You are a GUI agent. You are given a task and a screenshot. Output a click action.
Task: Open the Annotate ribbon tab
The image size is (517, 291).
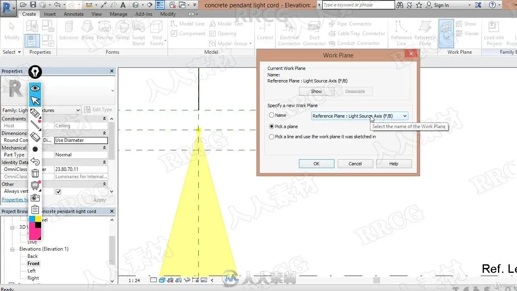tap(74, 14)
